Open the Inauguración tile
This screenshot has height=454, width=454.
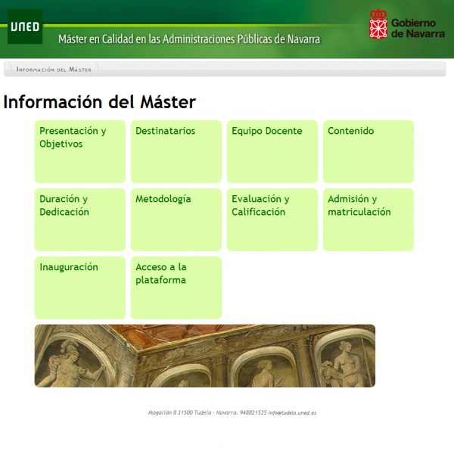point(79,288)
